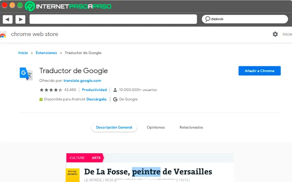Click the browser back arrow button
This screenshot has width=292, height=182.
(8, 19)
